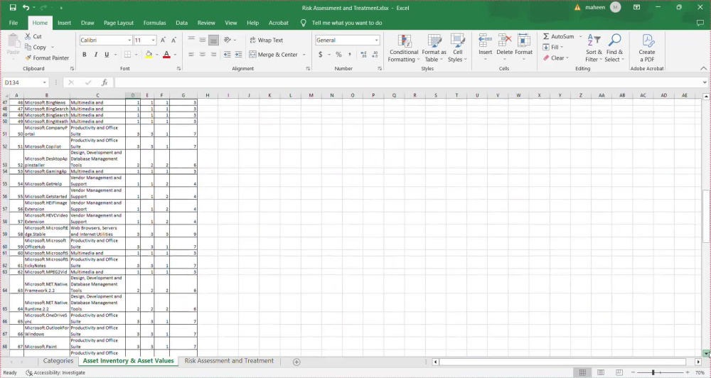Adjust the zoom slider handle
Image resolution: width=711 pixels, height=378 pixels.
(653, 372)
